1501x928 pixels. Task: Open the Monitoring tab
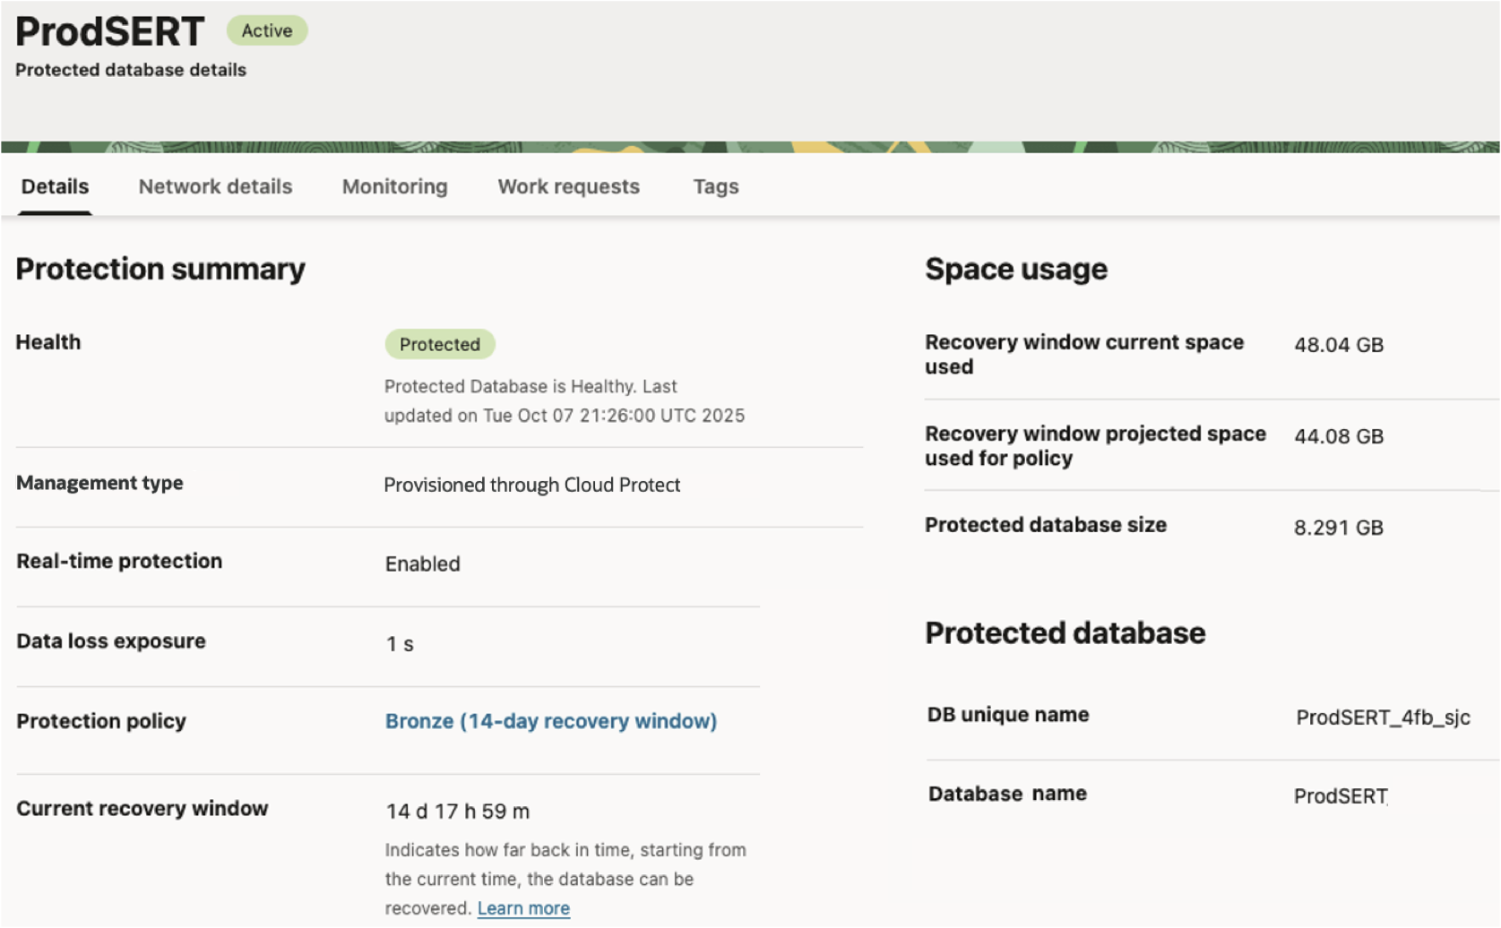393,186
